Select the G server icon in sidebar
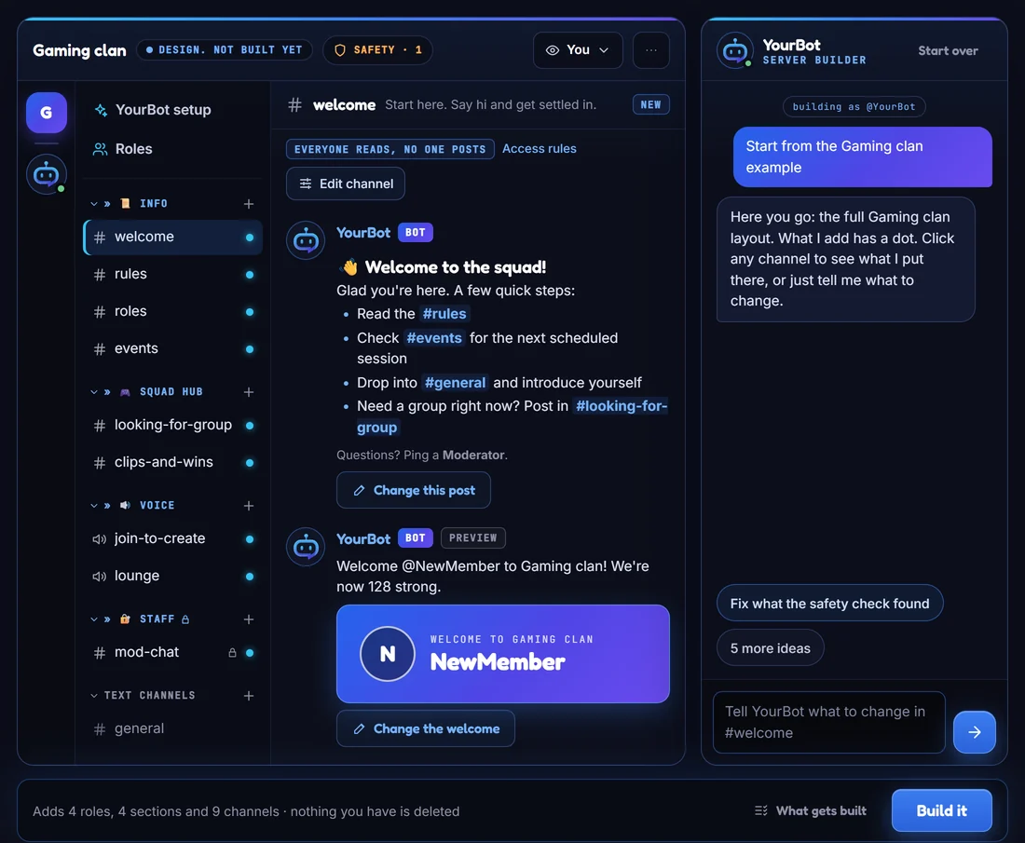This screenshot has height=843, width=1025. coord(47,113)
